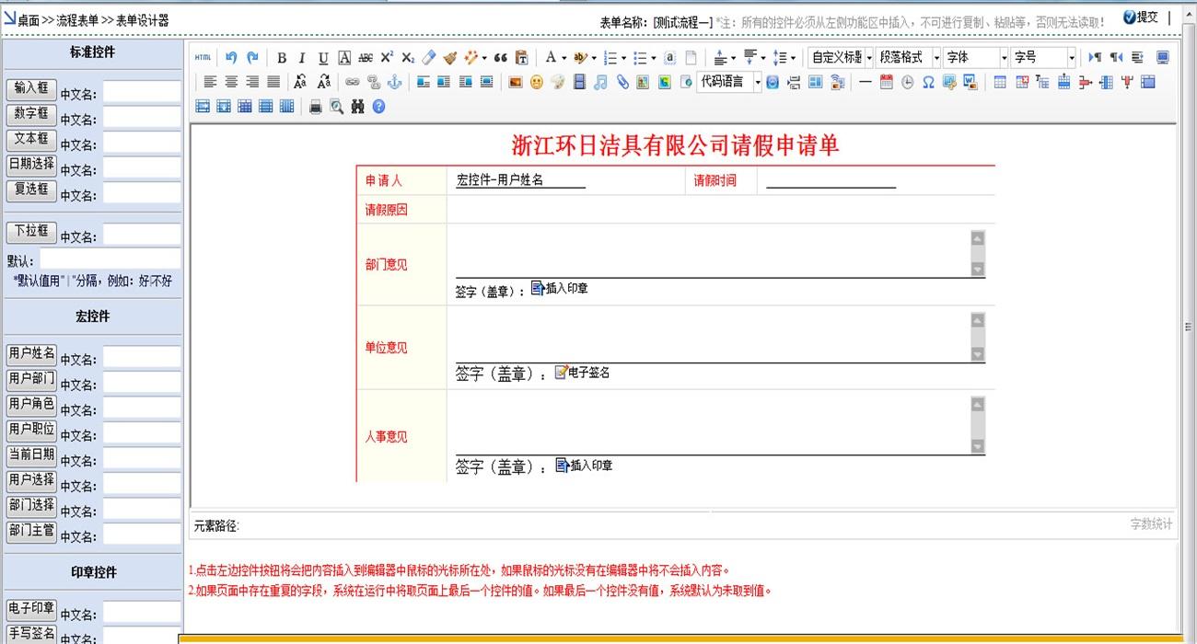Viewport: 1197px width, 644px height.
Task: Toggle fullscreen editor mode icon
Action: click(x=1162, y=58)
